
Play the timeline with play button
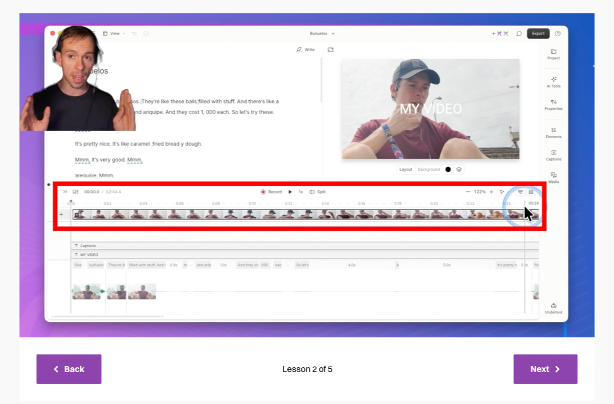point(290,192)
